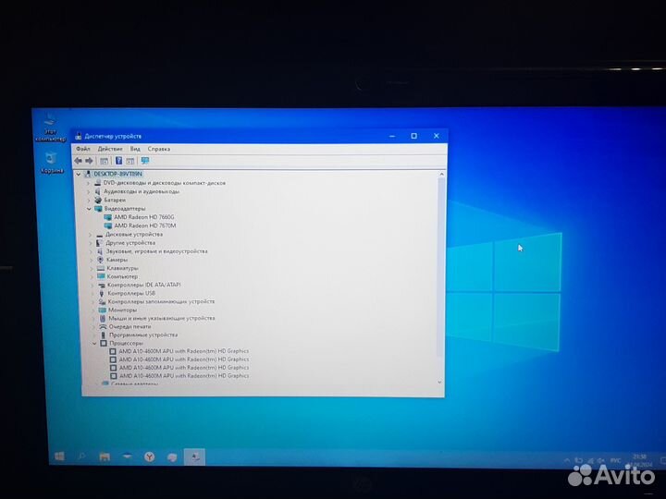This screenshot has width=666, height=499.
Task: Maximize the Диспетчер устройств window
Action: tap(413, 136)
